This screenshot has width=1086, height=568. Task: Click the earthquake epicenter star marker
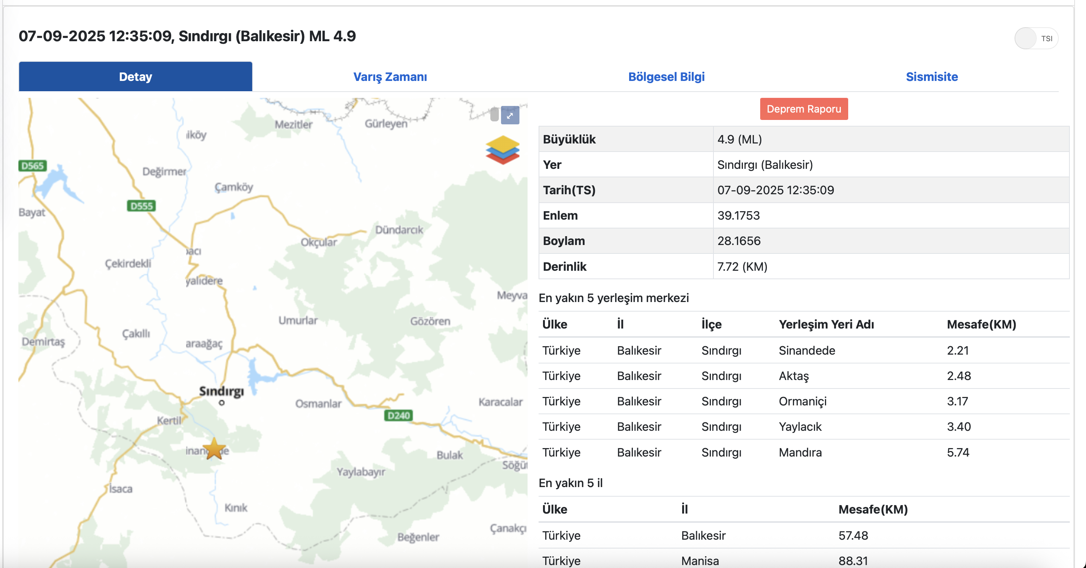coord(214,449)
